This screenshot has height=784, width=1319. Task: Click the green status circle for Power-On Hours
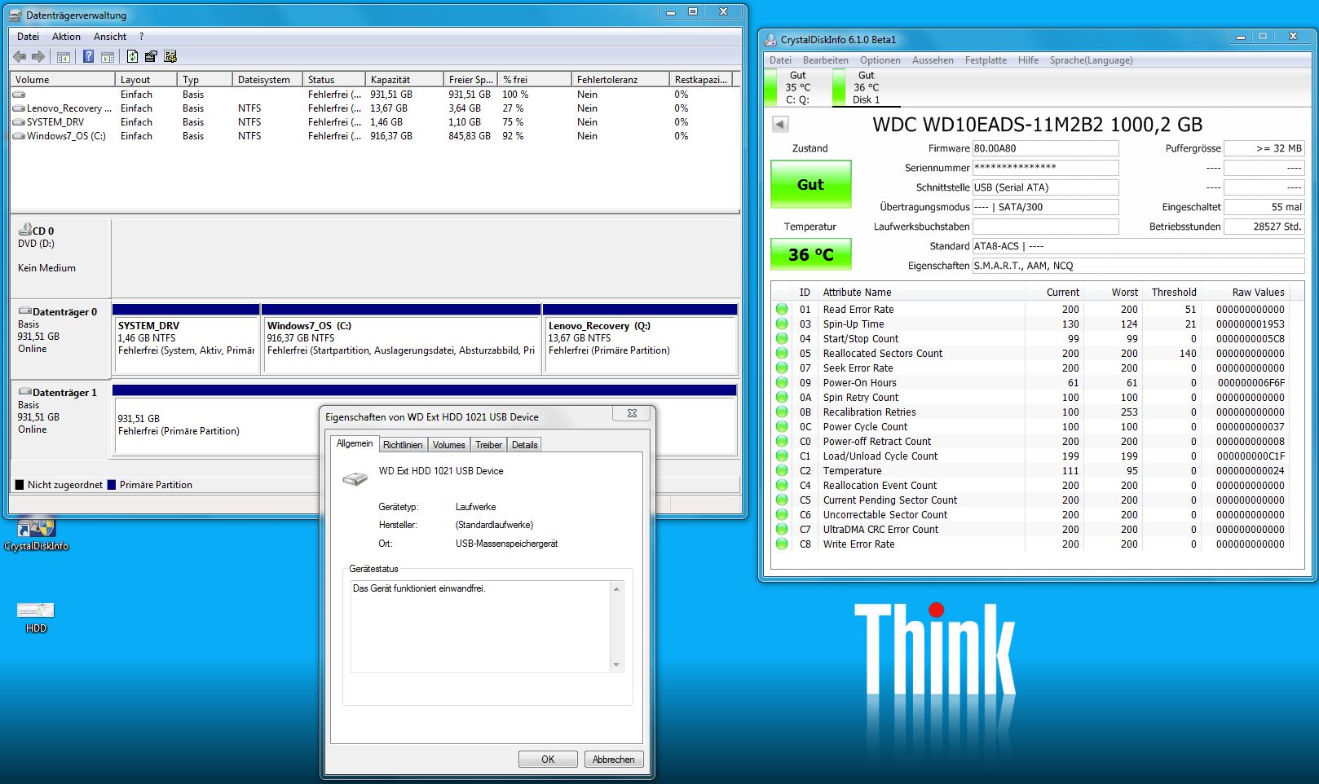(782, 383)
